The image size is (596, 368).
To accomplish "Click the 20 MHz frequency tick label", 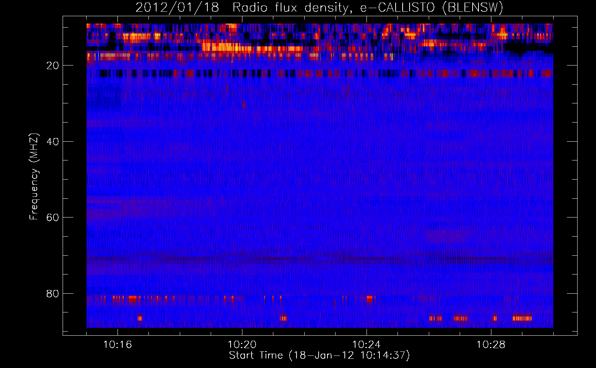I will (53, 66).
